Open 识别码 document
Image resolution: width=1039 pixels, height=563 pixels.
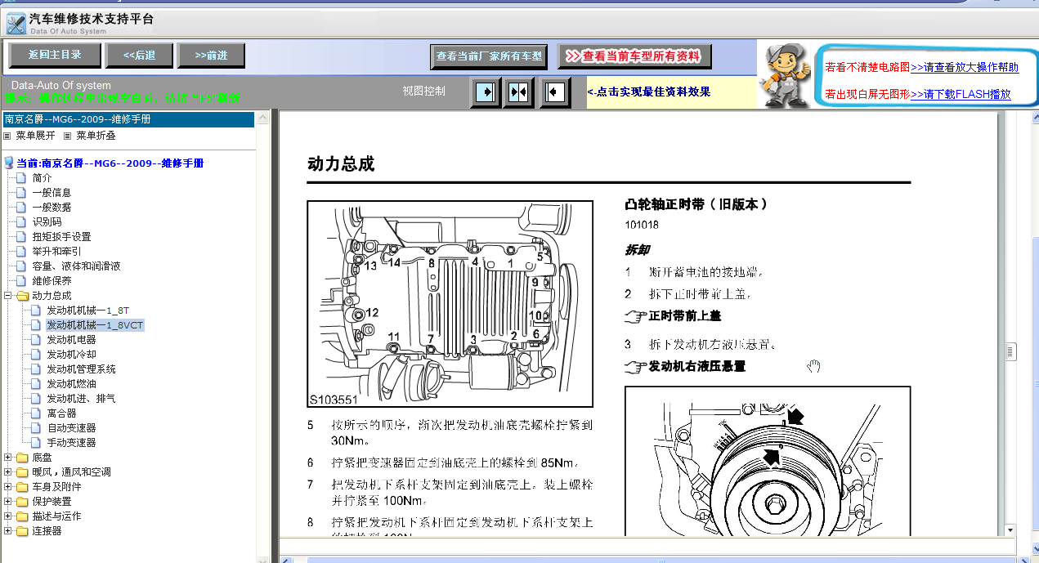point(47,222)
